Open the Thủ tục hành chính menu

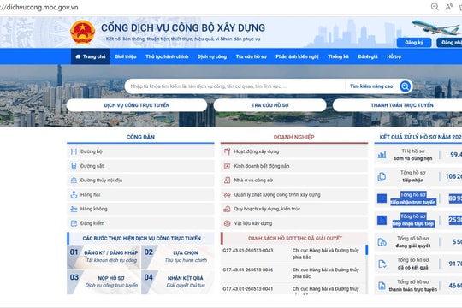167,56
